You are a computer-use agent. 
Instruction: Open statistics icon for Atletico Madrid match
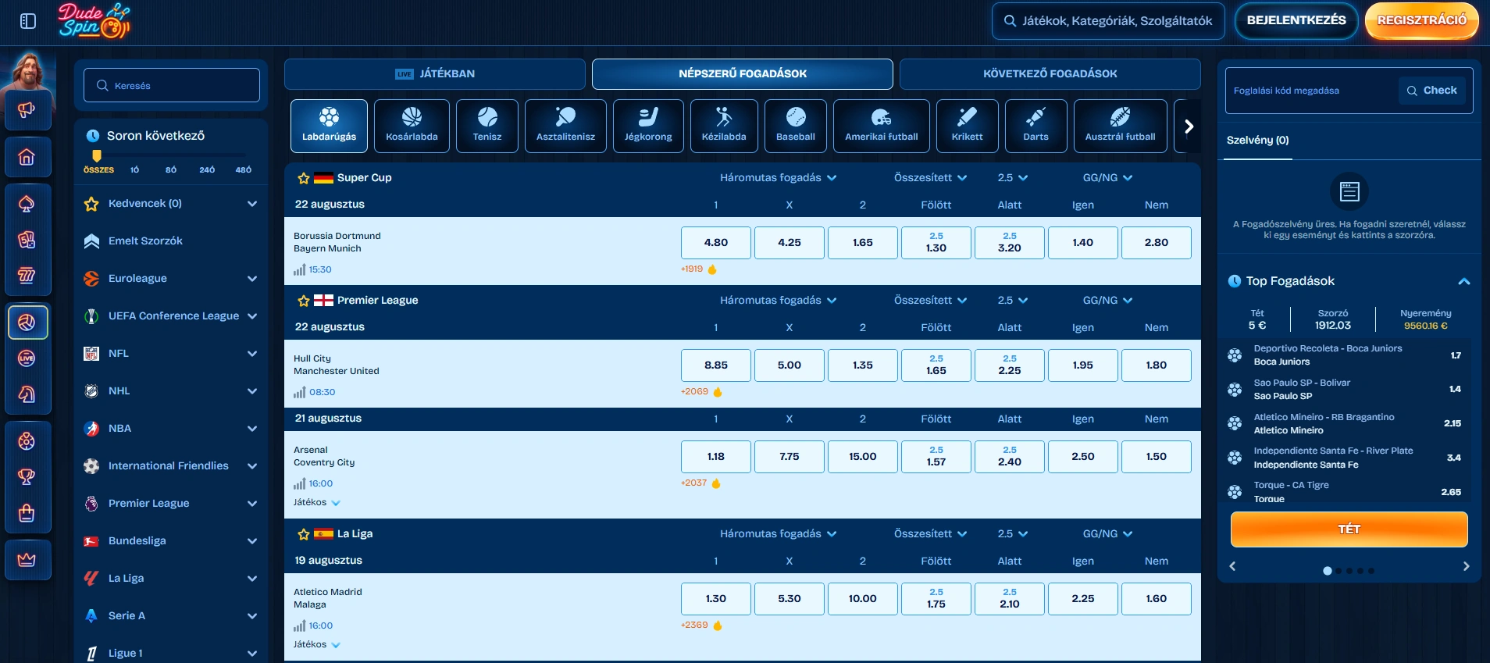pos(299,626)
